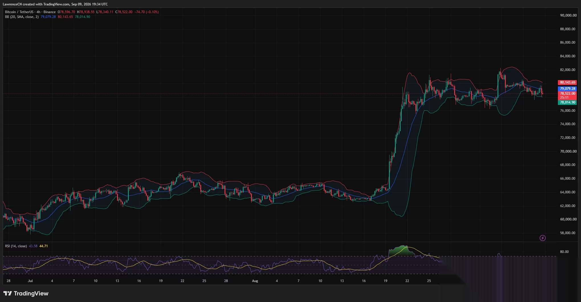Click the RSI value 43.58 in purple
The image size is (581, 302).
coord(33,246)
